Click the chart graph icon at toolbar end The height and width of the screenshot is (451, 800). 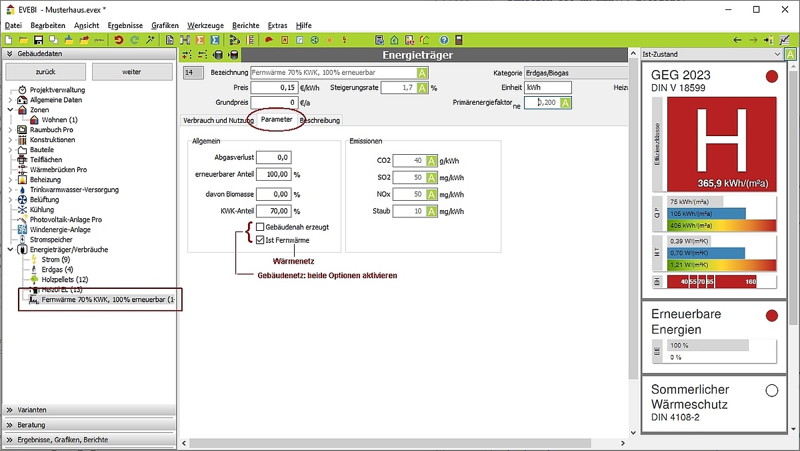tap(785, 40)
